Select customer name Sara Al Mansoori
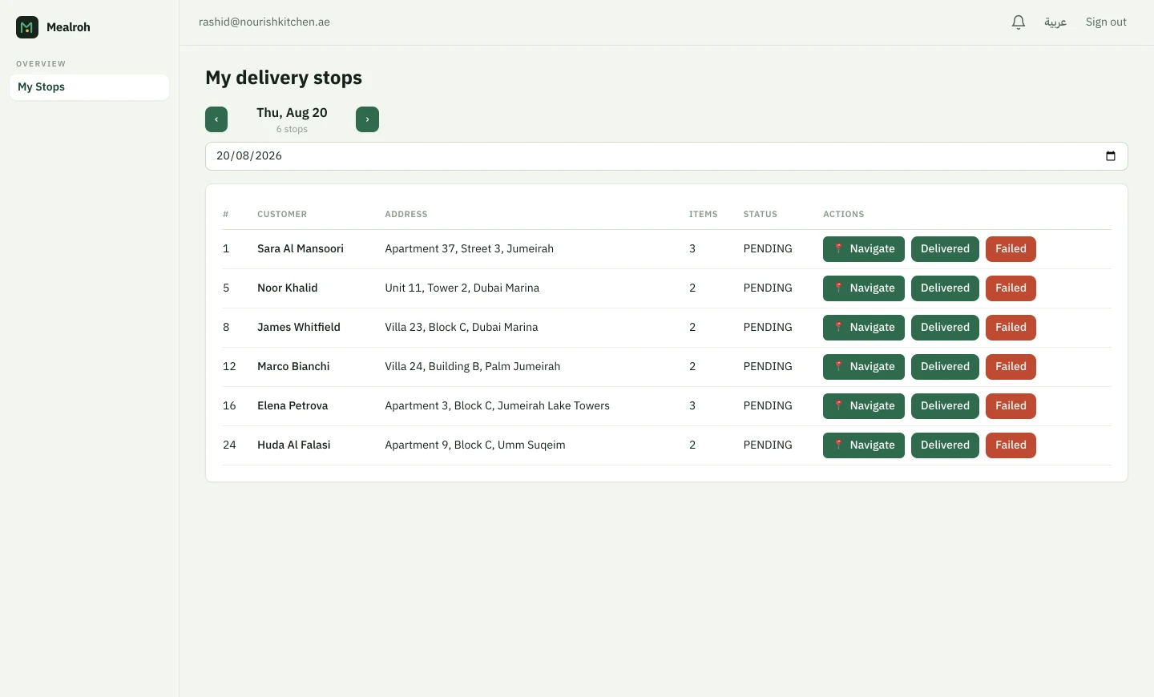1154x697 pixels. (x=301, y=249)
